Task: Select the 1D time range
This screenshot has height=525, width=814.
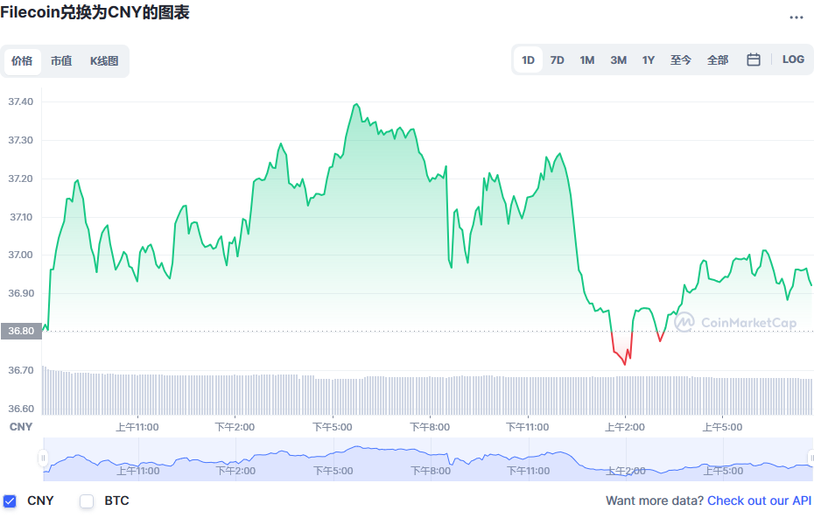Action: point(528,60)
